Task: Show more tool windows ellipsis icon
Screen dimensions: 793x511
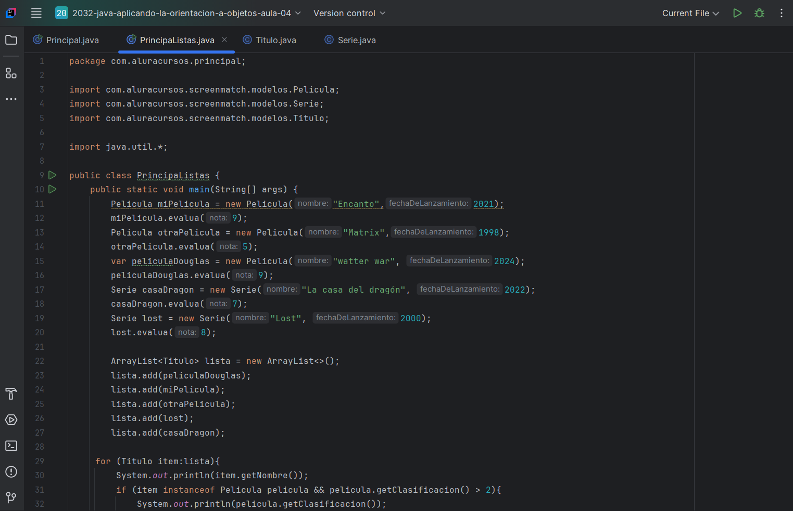Action: 11,99
